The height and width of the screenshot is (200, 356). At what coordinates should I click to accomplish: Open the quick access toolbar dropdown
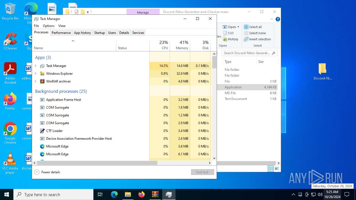(x=88, y=12)
